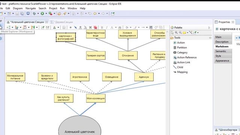
Task: Click the Run with red toolbox icon
Action: click(x=50, y=13)
